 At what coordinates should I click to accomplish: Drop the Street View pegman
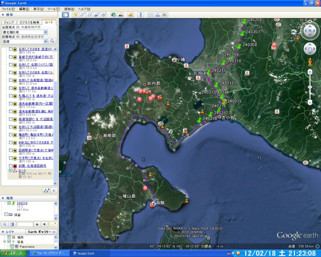(x=310, y=62)
